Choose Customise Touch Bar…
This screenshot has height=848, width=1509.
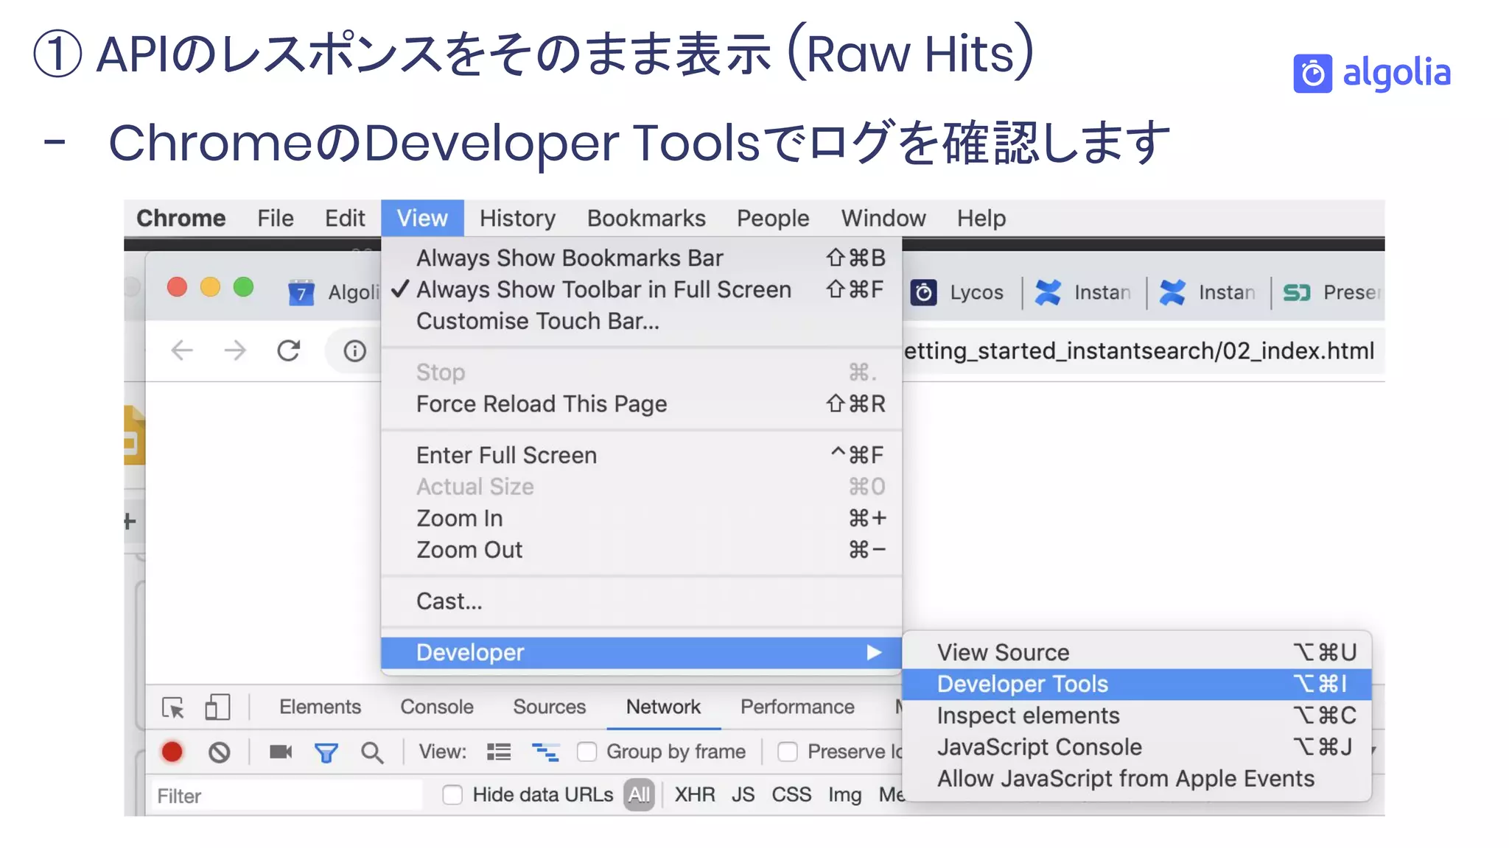[642, 322]
